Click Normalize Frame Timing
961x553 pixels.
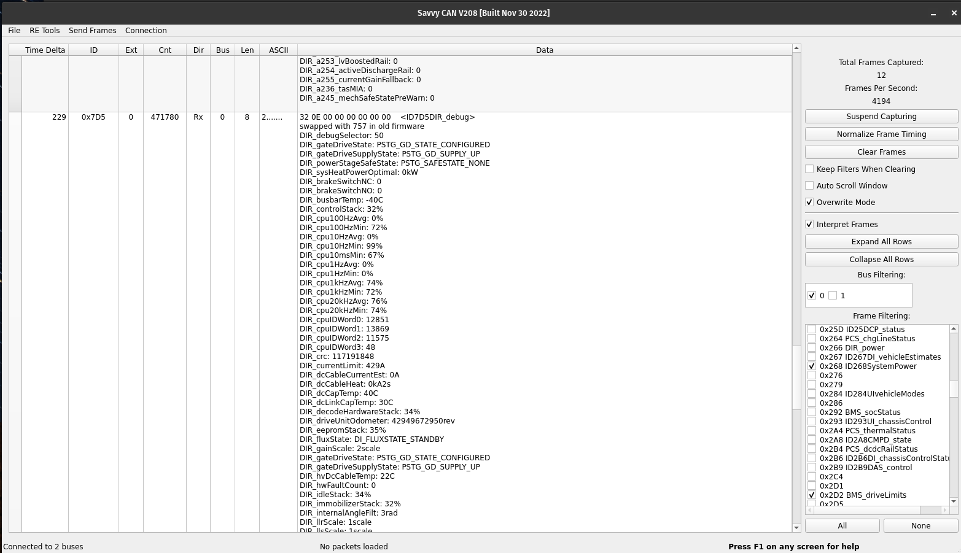[881, 134]
